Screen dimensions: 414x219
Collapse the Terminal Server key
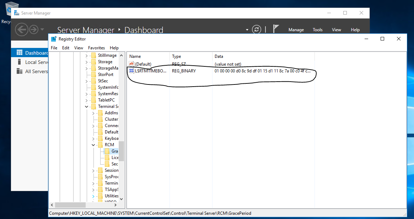[x=86, y=106]
